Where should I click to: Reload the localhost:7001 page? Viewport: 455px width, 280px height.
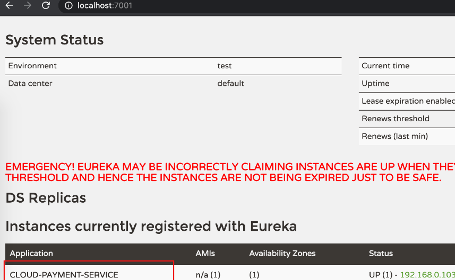[46, 5]
